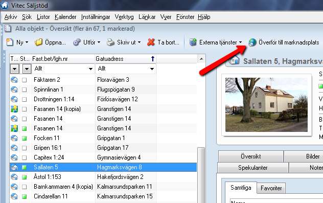Toggle the status box for Gripen 16:1
323x203 pixels.
(25, 148)
